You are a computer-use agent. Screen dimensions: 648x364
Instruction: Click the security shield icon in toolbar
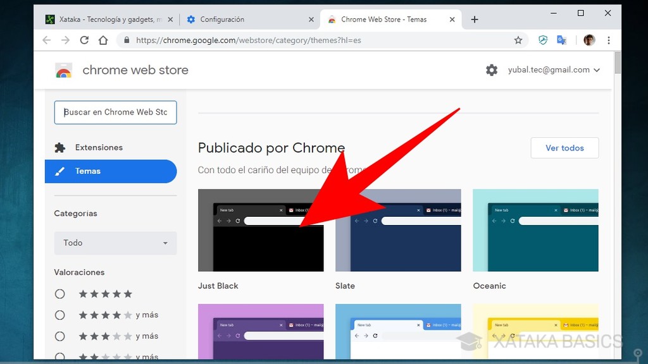542,40
